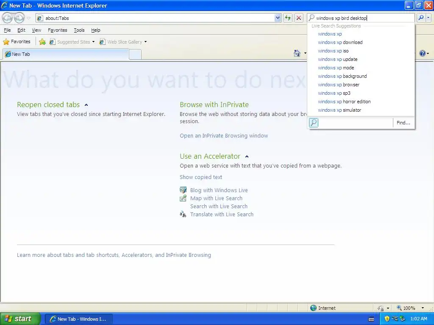Click the blue Help question mark icon
Image resolution: width=434 pixels, height=325 pixels.
[x=423, y=53]
